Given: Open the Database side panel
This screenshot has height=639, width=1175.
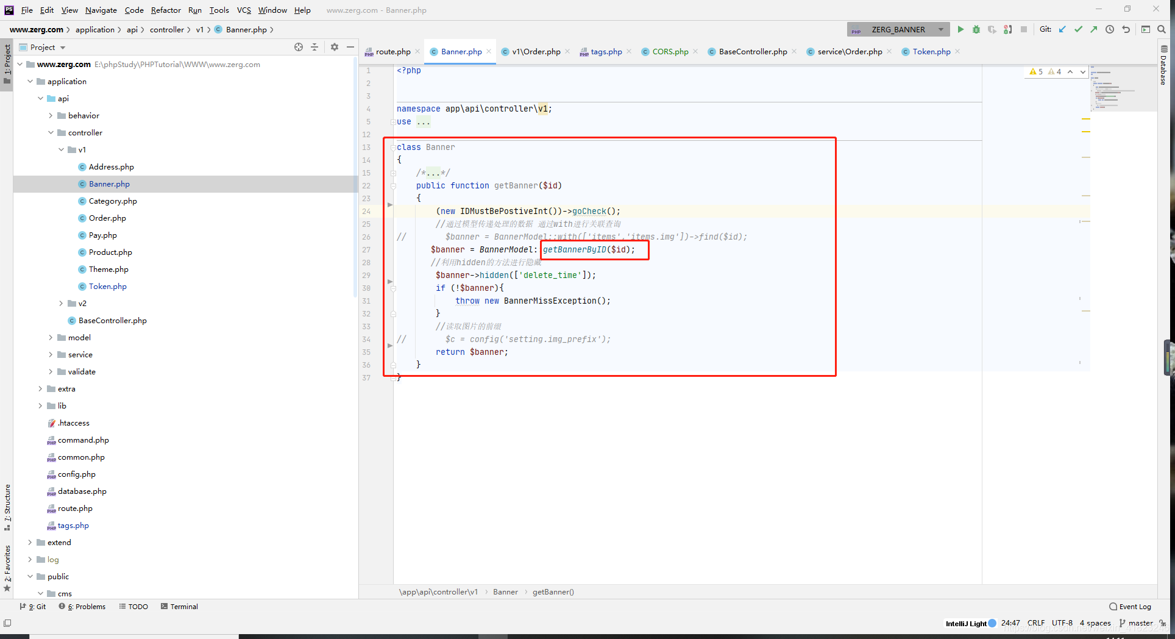Looking at the screenshot, I should tap(1163, 66).
